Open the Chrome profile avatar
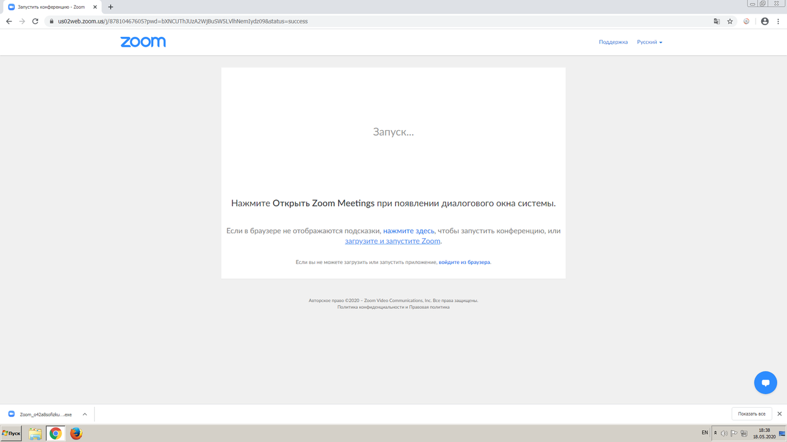Viewport: 787px width, 442px height. coord(764,21)
